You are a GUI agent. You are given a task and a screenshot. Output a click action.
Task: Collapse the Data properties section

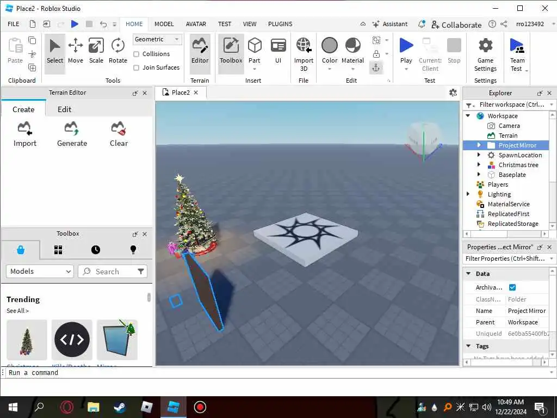(x=468, y=274)
